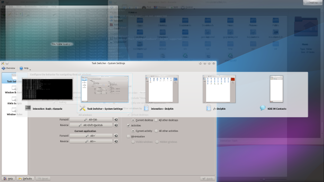
Task: Select All other activities radio button
Action: point(156,131)
